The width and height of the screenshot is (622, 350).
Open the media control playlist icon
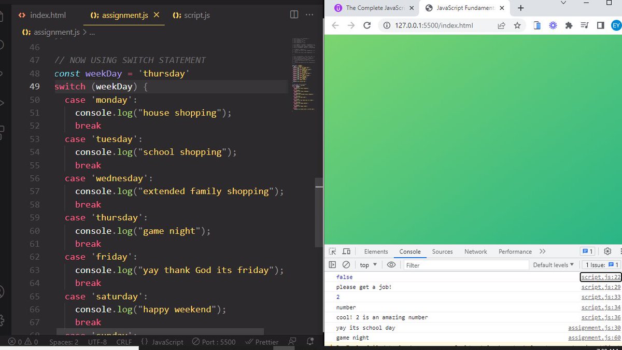585,25
